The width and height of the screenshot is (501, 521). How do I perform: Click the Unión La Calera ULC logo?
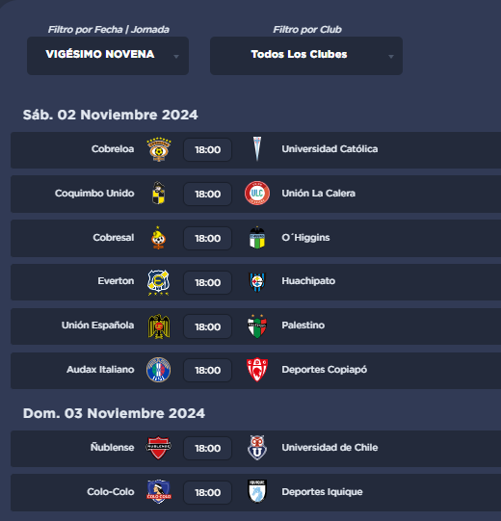(257, 193)
